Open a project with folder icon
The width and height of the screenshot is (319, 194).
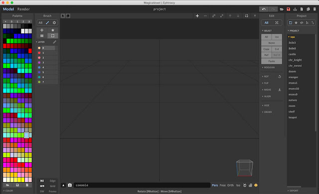(x=282, y=9)
